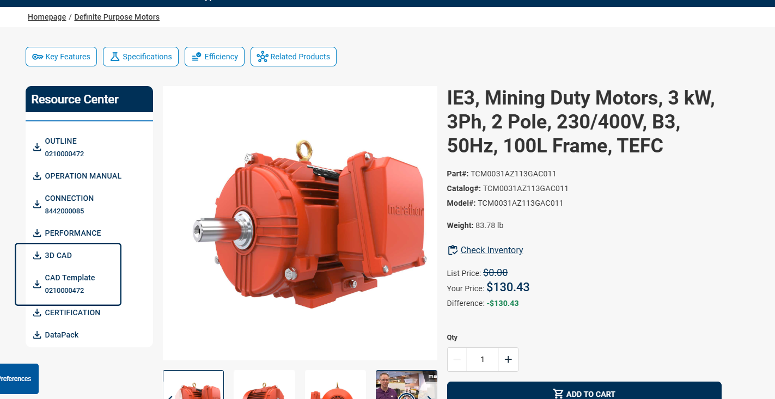Screen dimensions: 775x399
Task: Open the Definite Purpose Motors breadcrumb link
Action: [117, 17]
